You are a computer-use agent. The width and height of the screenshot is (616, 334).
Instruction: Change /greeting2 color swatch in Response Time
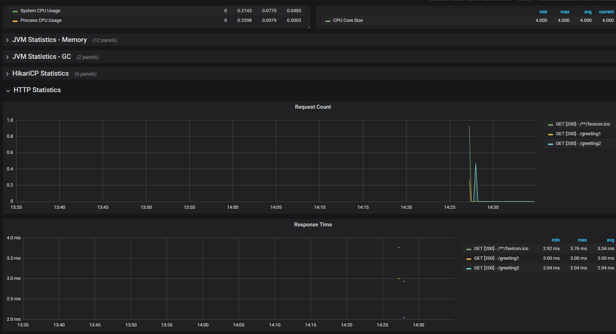coord(469,269)
